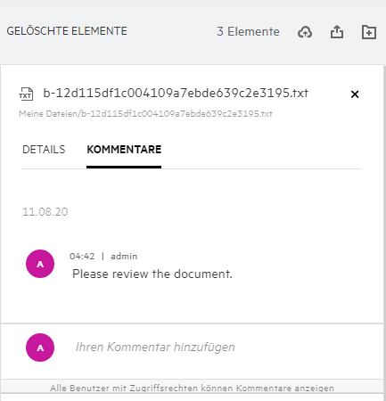Click the share/export arrow icon
The image size is (386, 401).
click(x=337, y=32)
